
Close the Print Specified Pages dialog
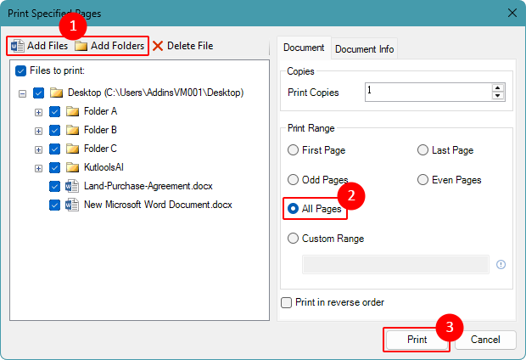512,13
